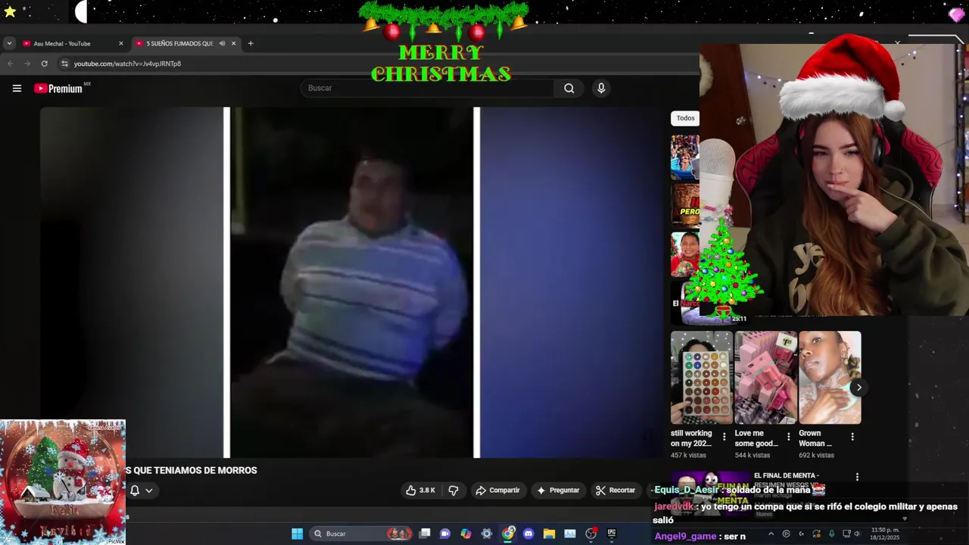The image size is (969, 545).
Task: Open volume control in system tray
Action: point(857,534)
